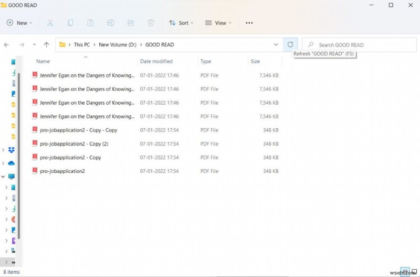
Task: Open the Sort dropdown menu
Action: (x=181, y=23)
